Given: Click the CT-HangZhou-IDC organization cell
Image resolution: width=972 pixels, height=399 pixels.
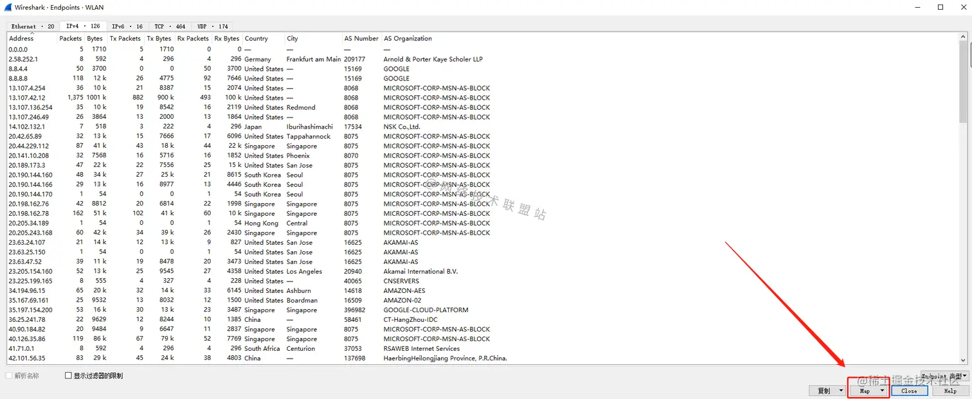Looking at the screenshot, I should tap(412, 319).
